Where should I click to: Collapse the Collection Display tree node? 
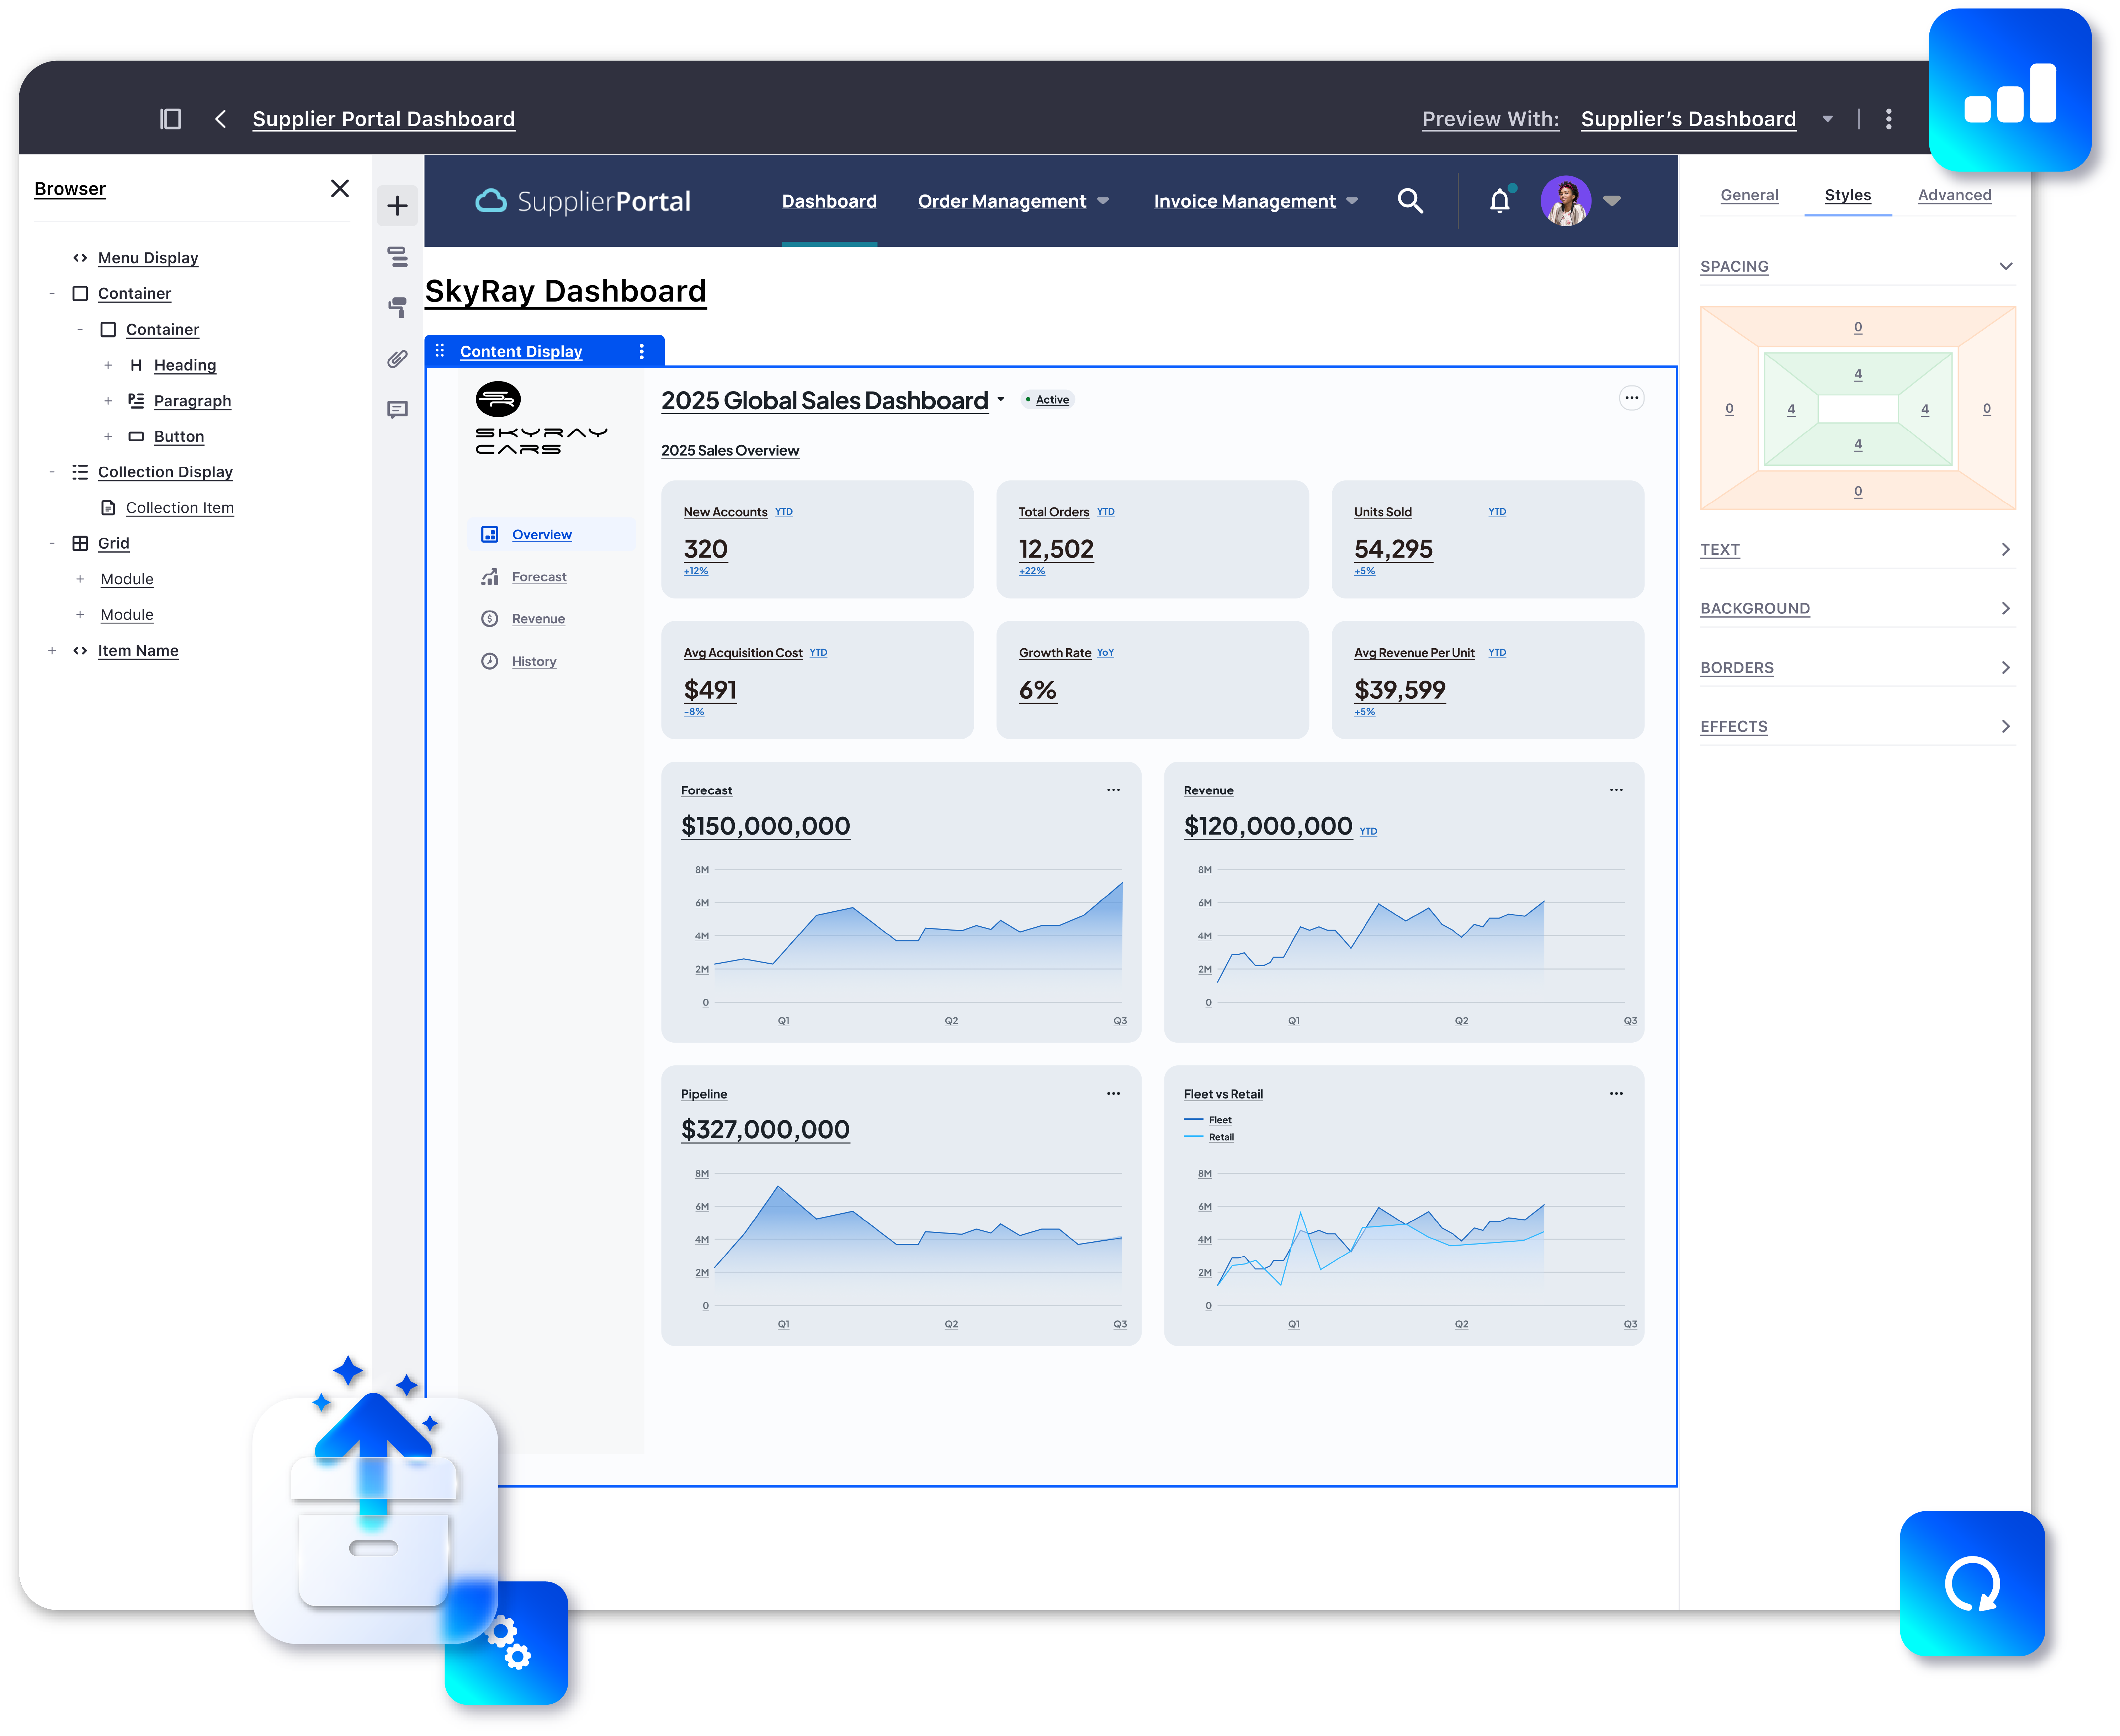point(52,472)
